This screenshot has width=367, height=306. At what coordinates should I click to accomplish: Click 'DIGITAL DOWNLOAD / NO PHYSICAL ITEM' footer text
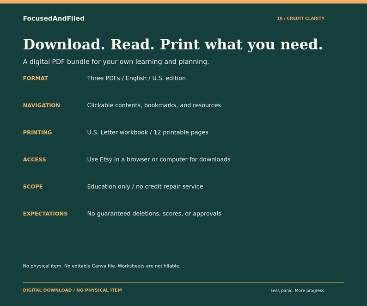pos(72,290)
